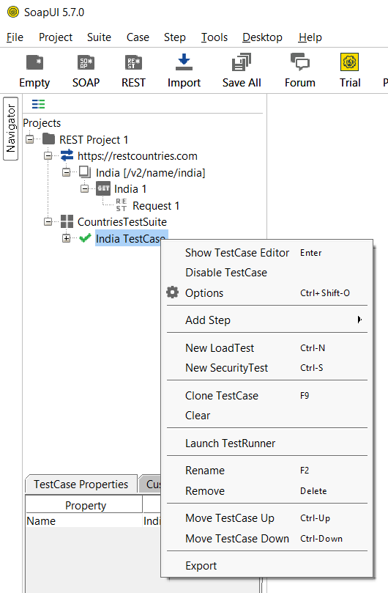Click the SoapUI logo in the title bar
Screen dimensions: 388x593
(x=13, y=12)
